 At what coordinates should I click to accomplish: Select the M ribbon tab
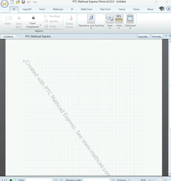14,10
